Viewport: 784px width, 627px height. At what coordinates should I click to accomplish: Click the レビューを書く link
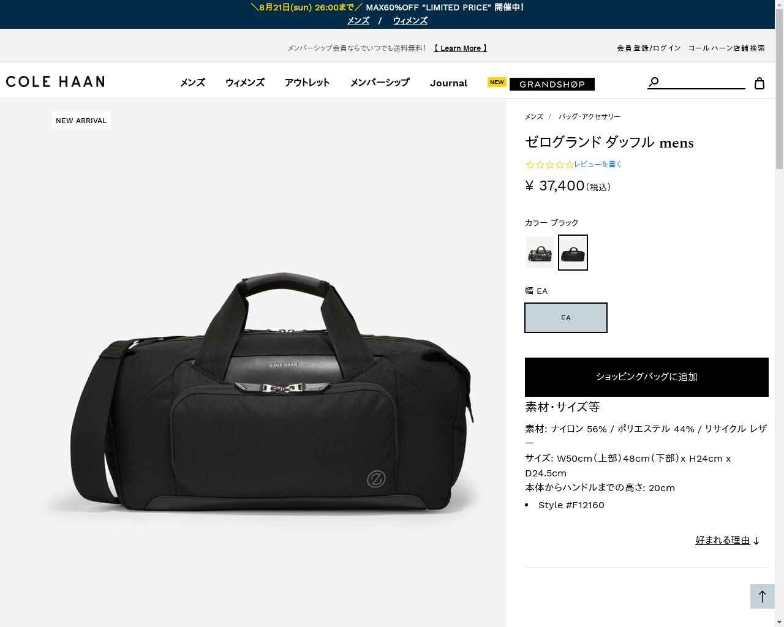point(598,164)
